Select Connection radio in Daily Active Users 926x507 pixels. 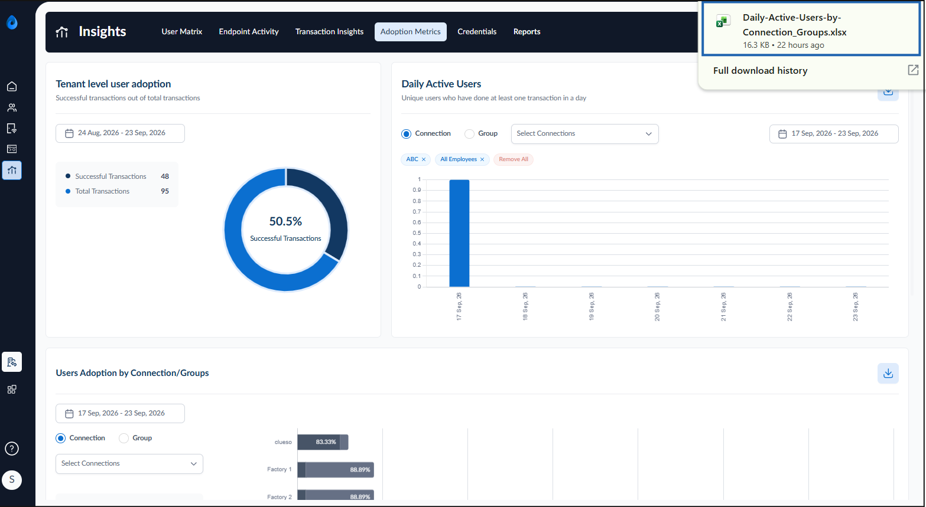(406, 134)
